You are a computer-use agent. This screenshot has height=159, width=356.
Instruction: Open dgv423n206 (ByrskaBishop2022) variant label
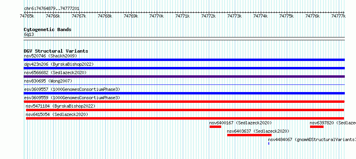59,64
